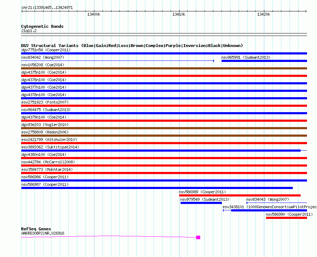Select esv2421799 (Altshuler2010) variant label
Viewport: 317px width, 257px height.
pyautogui.click(x=49, y=140)
